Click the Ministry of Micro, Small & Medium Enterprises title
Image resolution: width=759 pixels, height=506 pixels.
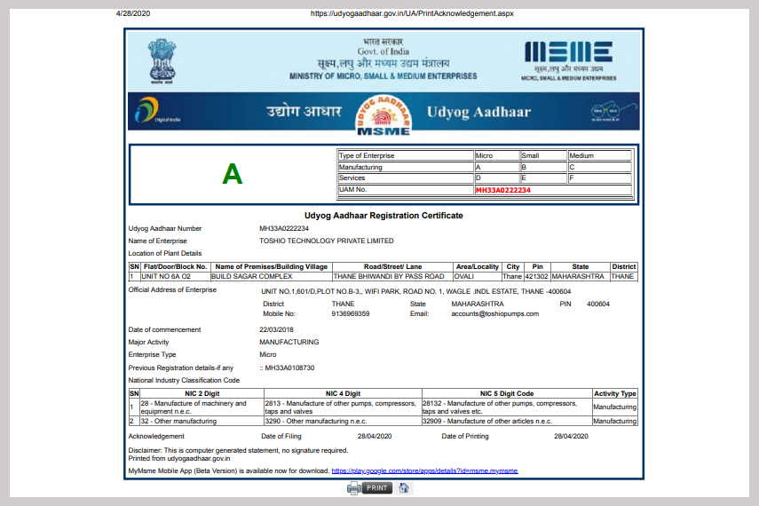click(383, 76)
